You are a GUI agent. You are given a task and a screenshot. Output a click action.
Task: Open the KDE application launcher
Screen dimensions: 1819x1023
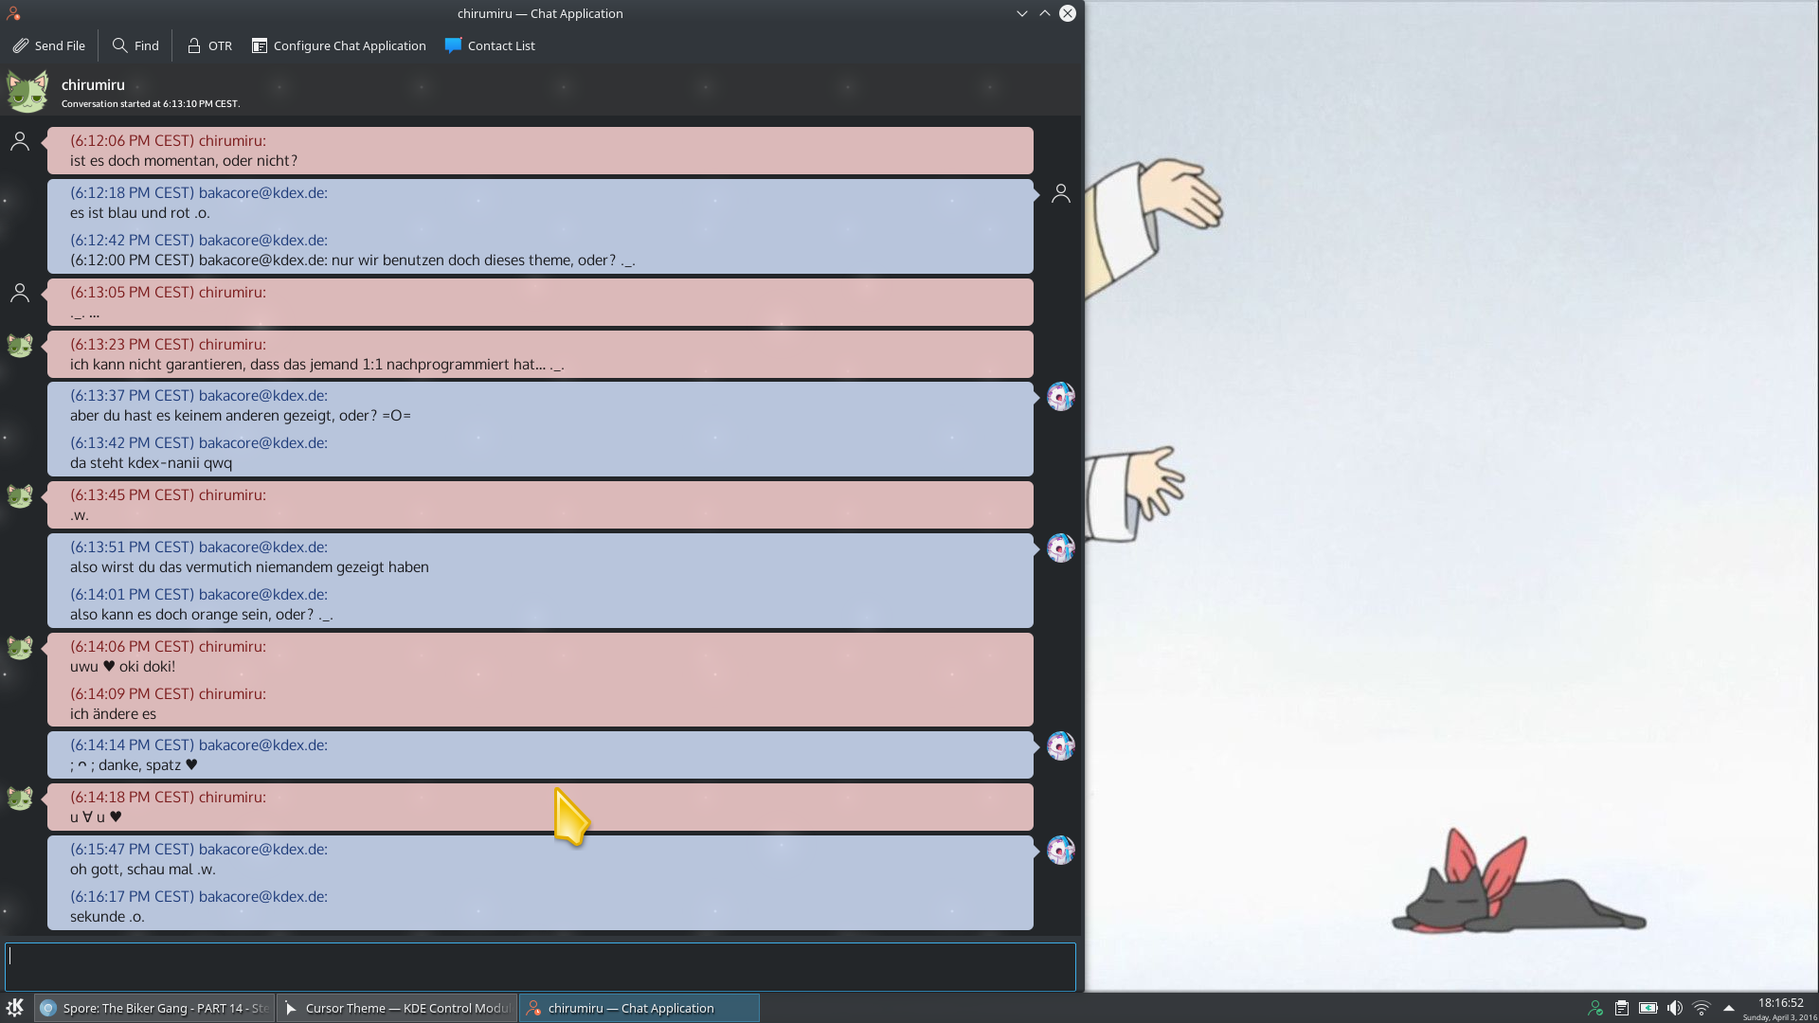(15, 1008)
